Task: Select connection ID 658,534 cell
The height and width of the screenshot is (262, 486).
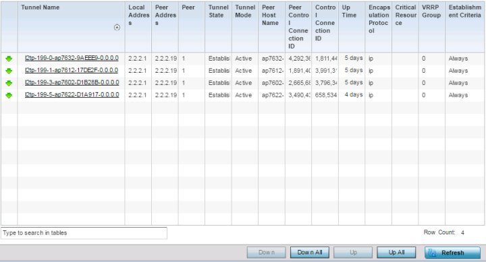Action: pyautogui.click(x=325, y=95)
